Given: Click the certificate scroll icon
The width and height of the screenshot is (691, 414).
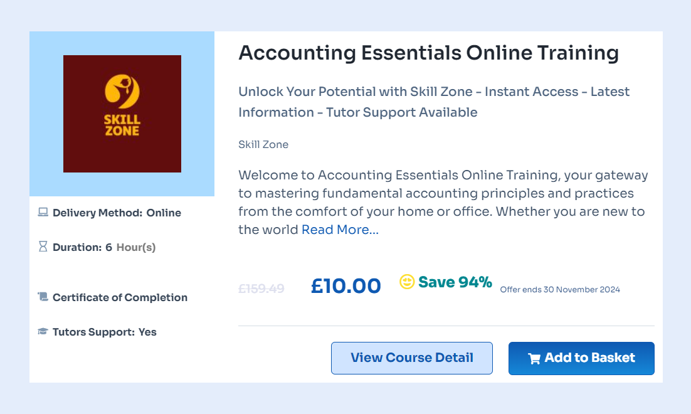Looking at the screenshot, I should (43, 297).
